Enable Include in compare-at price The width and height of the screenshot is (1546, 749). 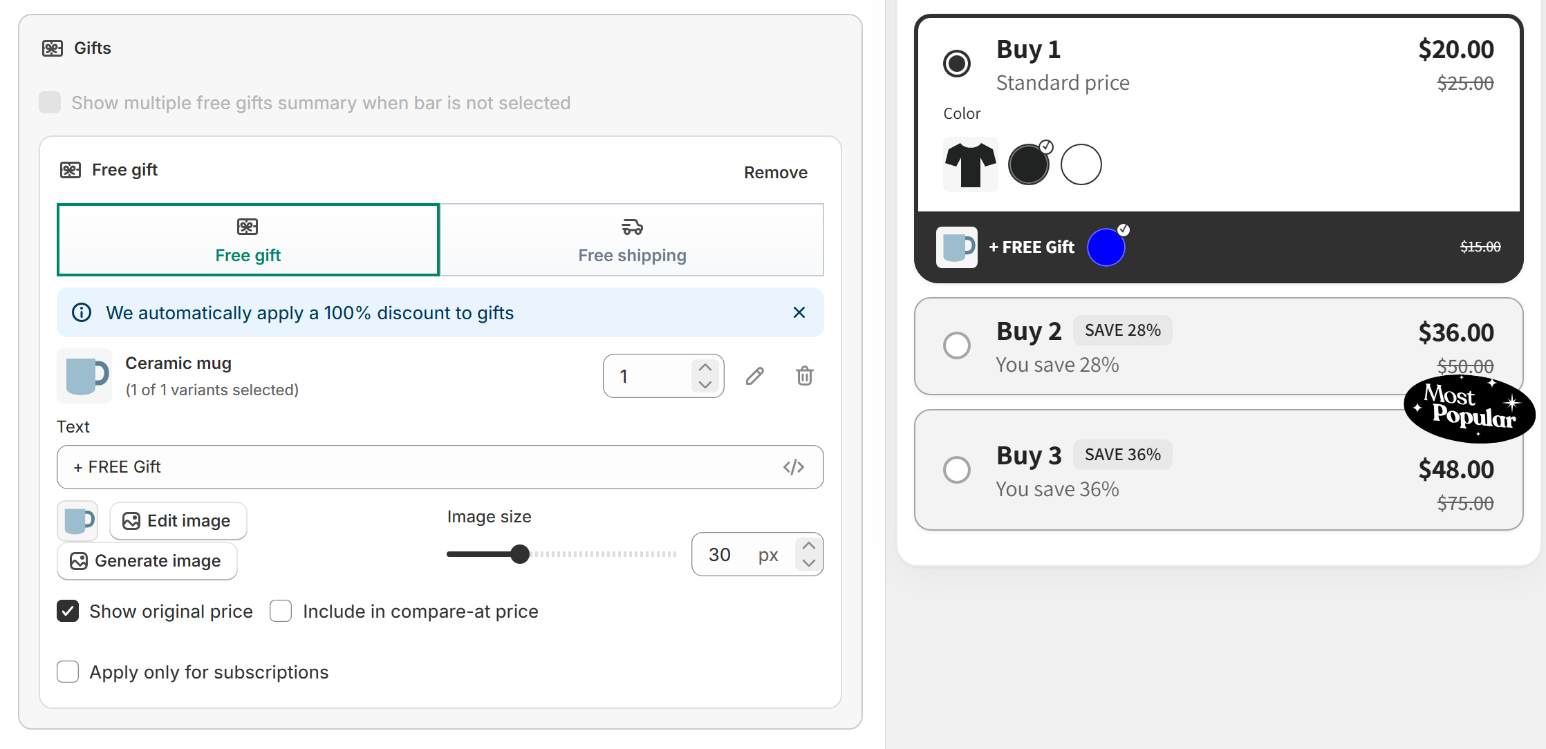[281, 611]
